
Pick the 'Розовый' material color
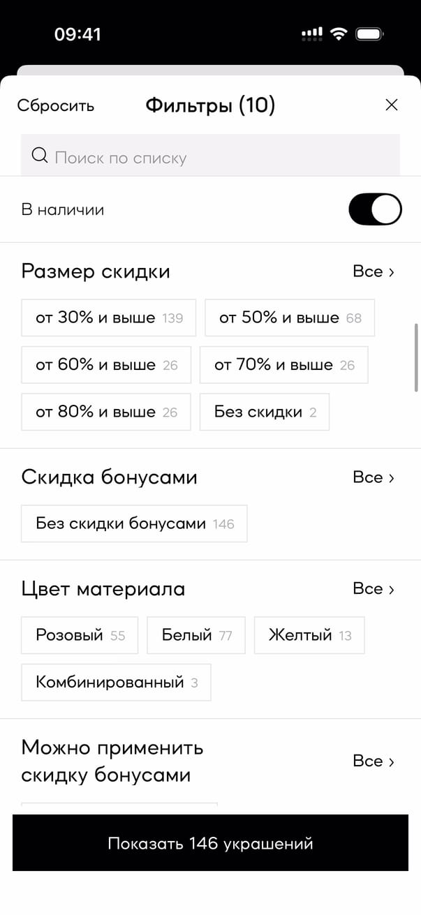click(80, 635)
